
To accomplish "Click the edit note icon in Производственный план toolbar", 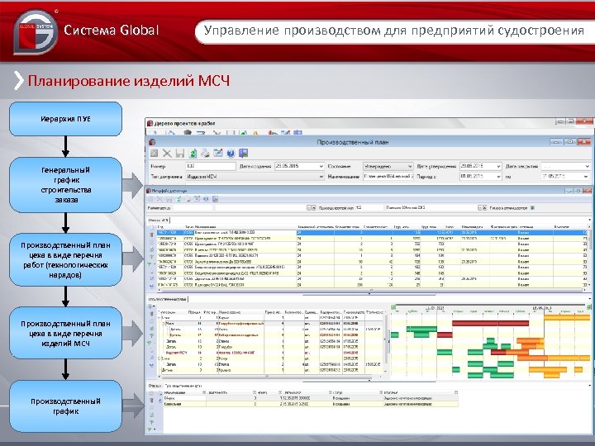I will [x=218, y=154].
